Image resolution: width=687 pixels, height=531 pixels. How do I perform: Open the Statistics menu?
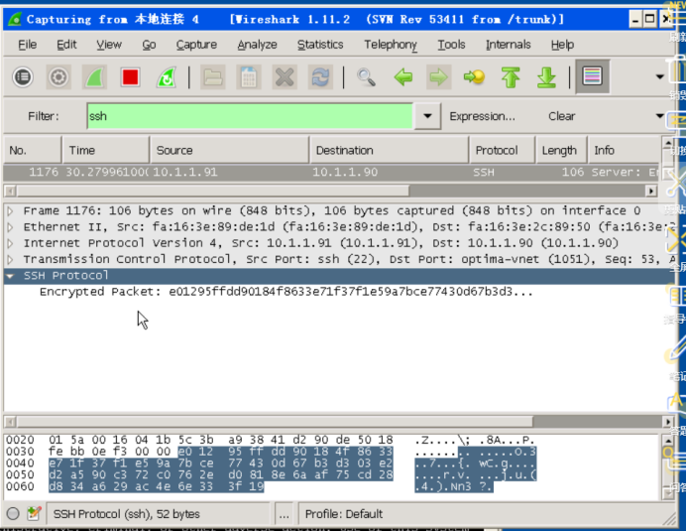click(320, 45)
